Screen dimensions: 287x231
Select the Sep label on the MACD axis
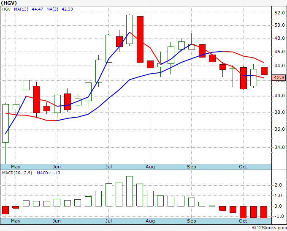(192, 221)
